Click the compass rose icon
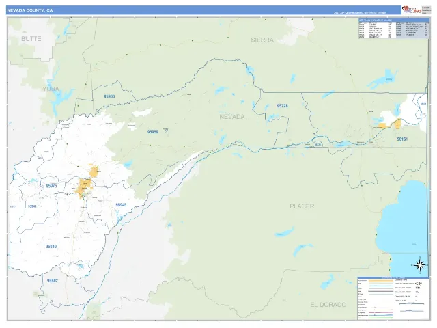Viewport: 437px width, 328px height. [x=419, y=265]
